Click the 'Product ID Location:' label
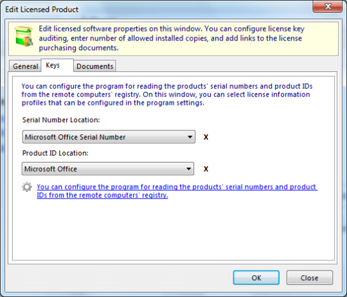Screen dimensions: 347x297 tap(55, 153)
